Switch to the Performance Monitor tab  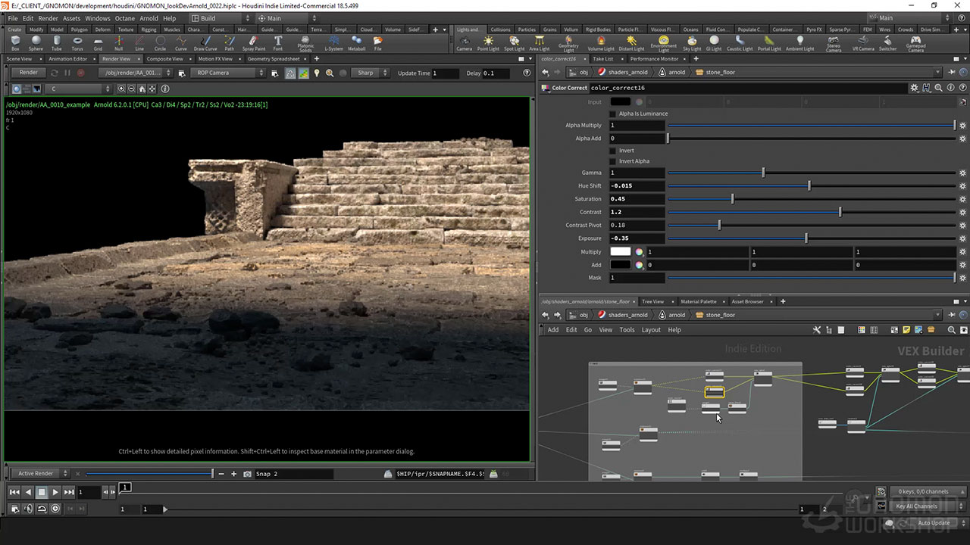tap(654, 59)
